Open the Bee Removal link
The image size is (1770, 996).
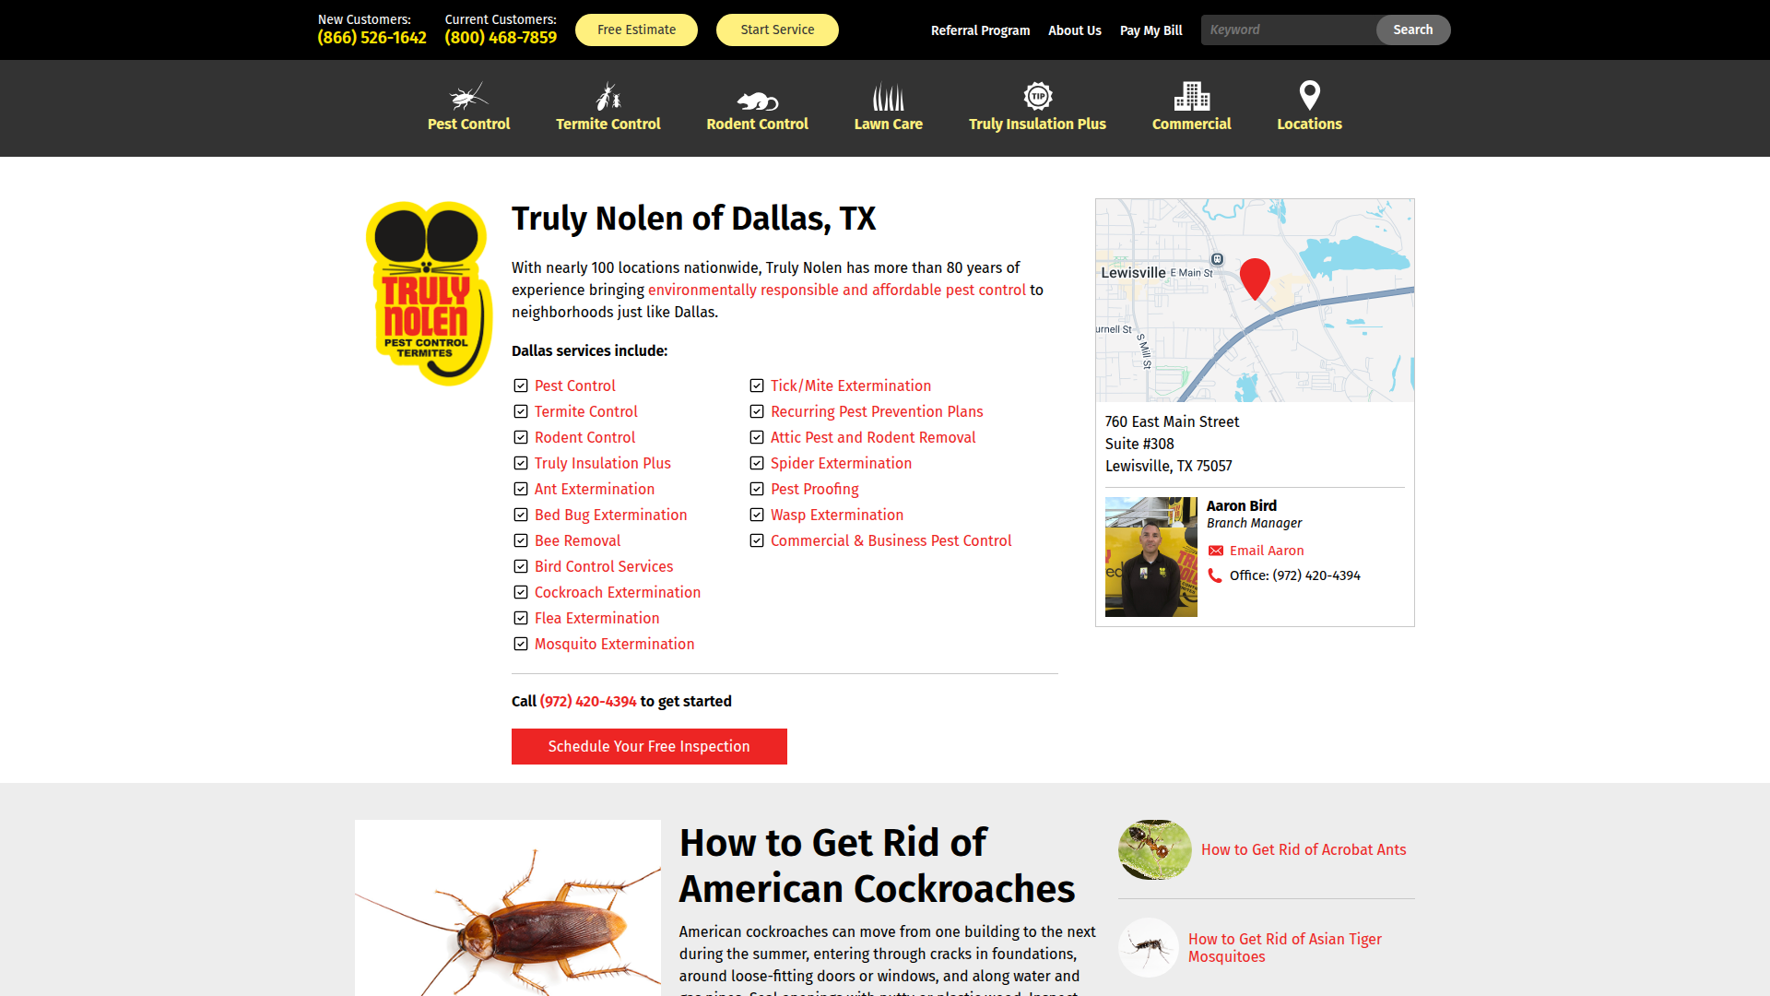point(577,540)
